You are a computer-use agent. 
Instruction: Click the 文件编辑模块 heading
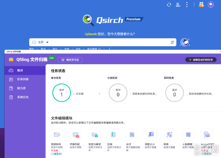[x=62, y=118]
